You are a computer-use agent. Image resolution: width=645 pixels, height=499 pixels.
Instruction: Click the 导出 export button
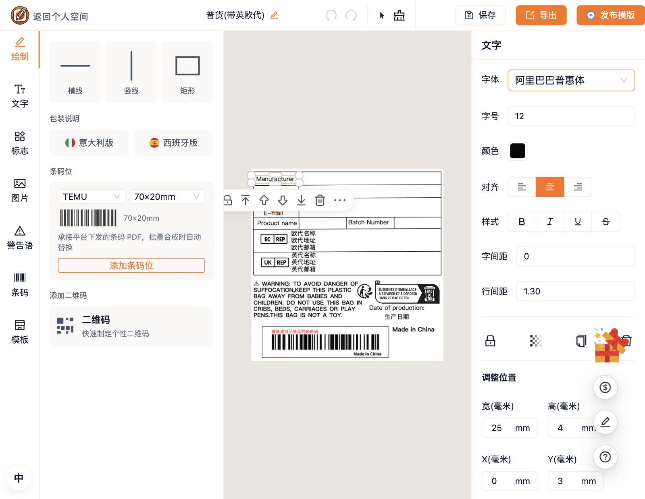pyautogui.click(x=541, y=15)
